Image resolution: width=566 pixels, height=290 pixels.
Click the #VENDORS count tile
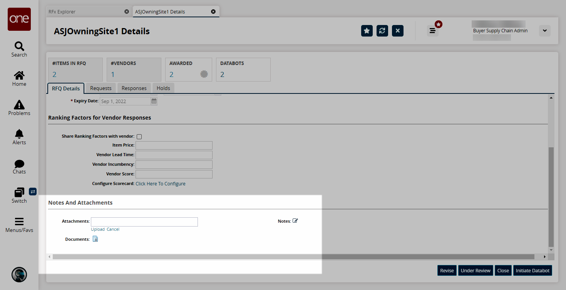tap(134, 70)
